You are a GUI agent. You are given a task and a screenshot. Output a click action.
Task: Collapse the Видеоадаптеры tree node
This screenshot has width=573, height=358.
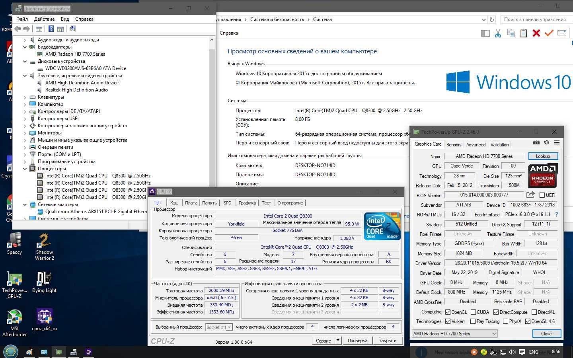pos(25,47)
